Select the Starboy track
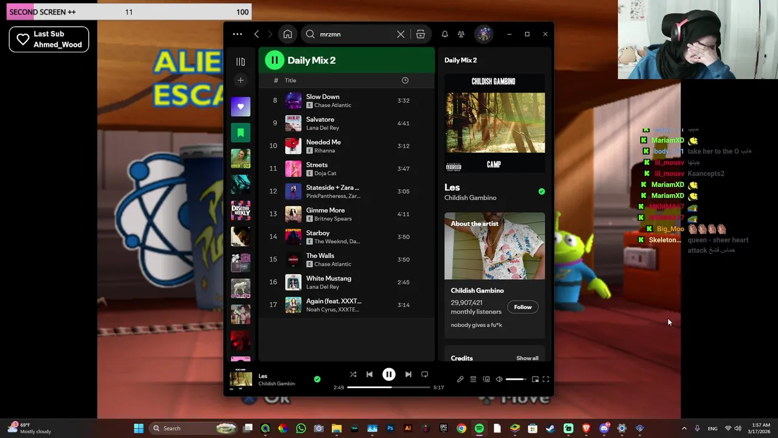 pyautogui.click(x=346, y=237)
